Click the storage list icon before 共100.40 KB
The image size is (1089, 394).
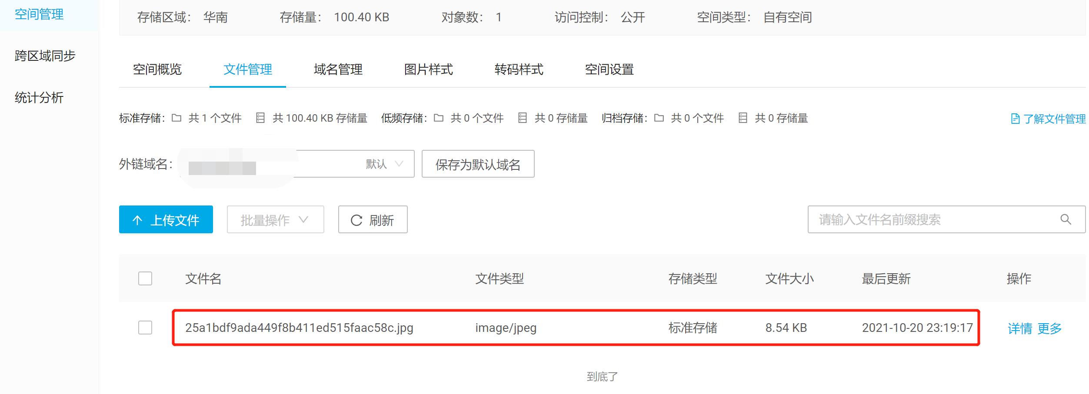coord(260,118)
